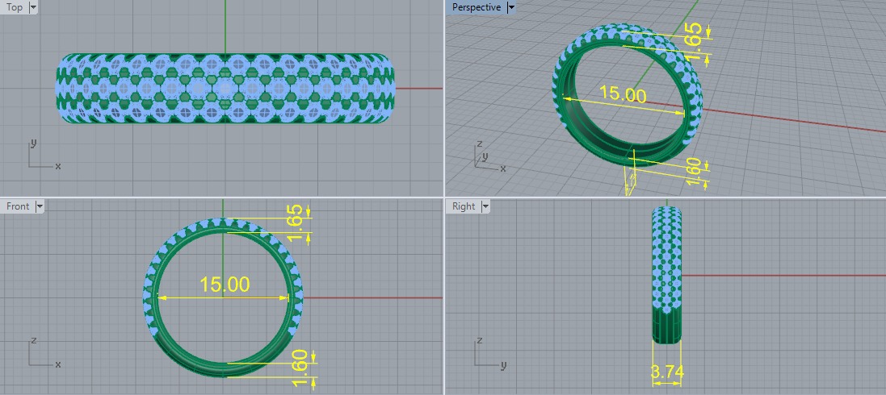Select the Front viewport title label
The image size is (886, 395).
(18, 206)
